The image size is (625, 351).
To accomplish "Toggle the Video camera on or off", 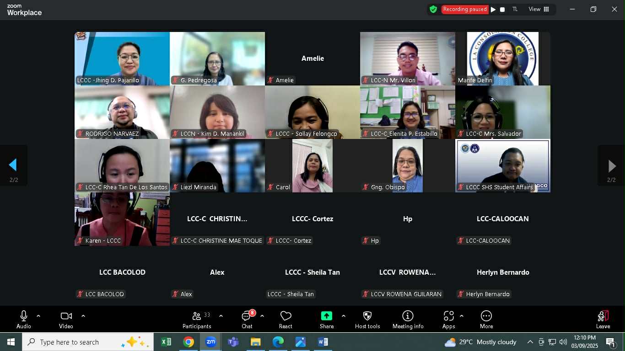I will 66,319.
